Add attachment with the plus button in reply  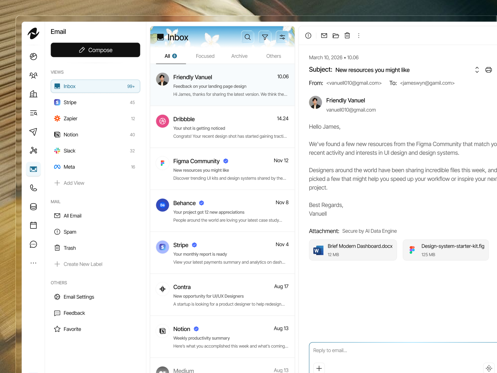(319, 368)
